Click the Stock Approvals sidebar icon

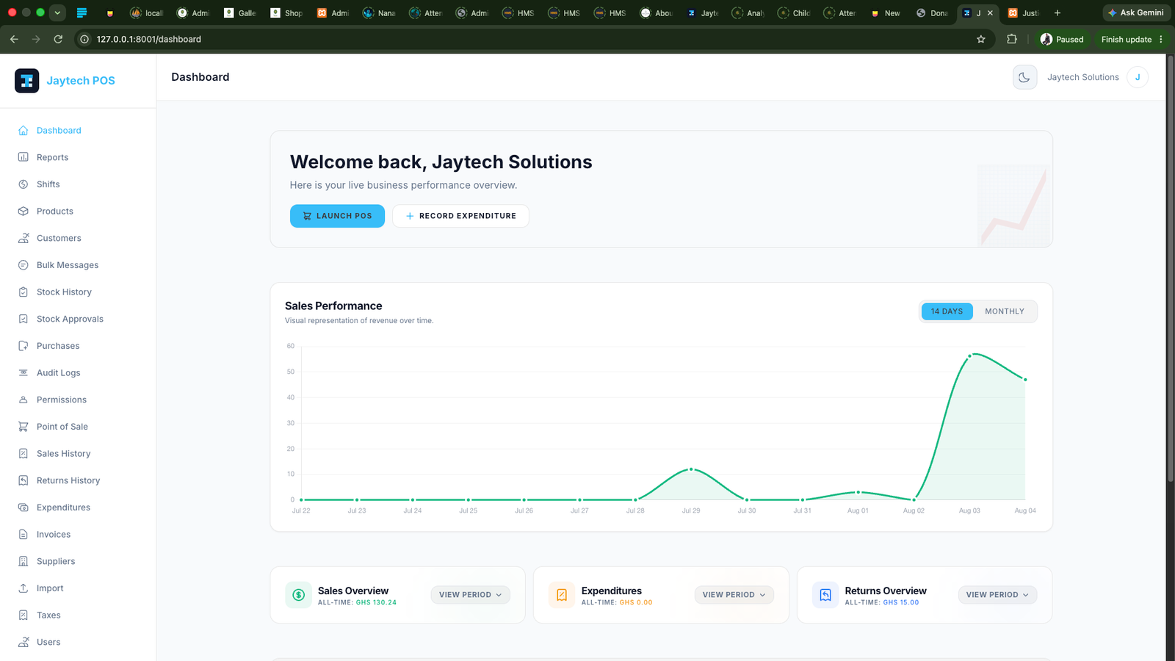(x=23, y=319)
